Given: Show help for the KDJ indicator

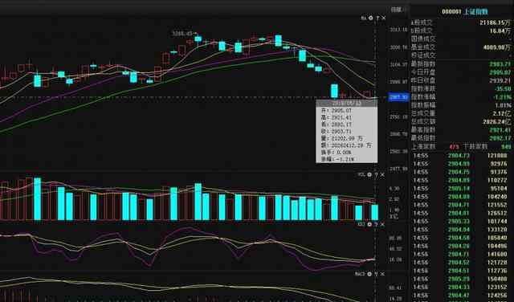Looking at the screenshot, I should (x=377, y=224).
